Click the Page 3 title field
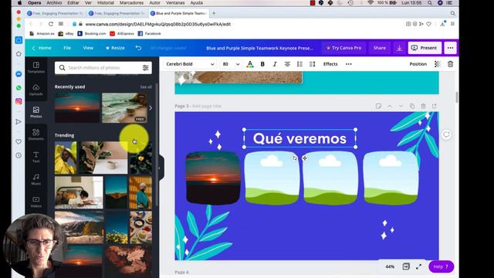This screenshot has height=278, width=494. 207,107
